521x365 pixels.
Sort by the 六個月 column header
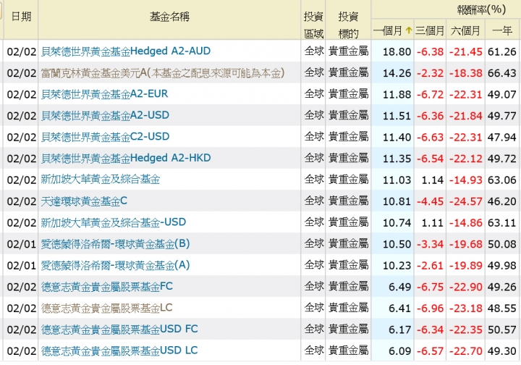pyautogui.click(x=465, y=31)
